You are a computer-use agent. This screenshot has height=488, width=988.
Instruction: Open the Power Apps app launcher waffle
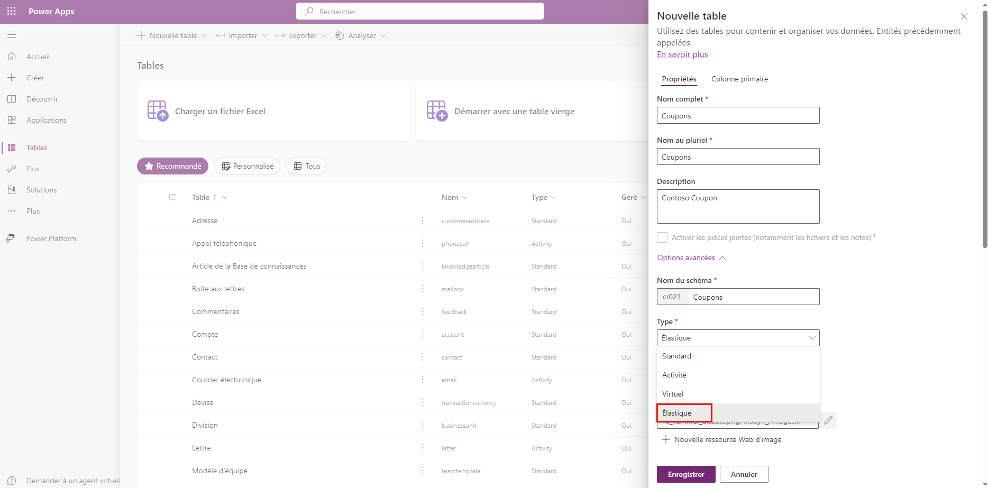coord(11,11)
